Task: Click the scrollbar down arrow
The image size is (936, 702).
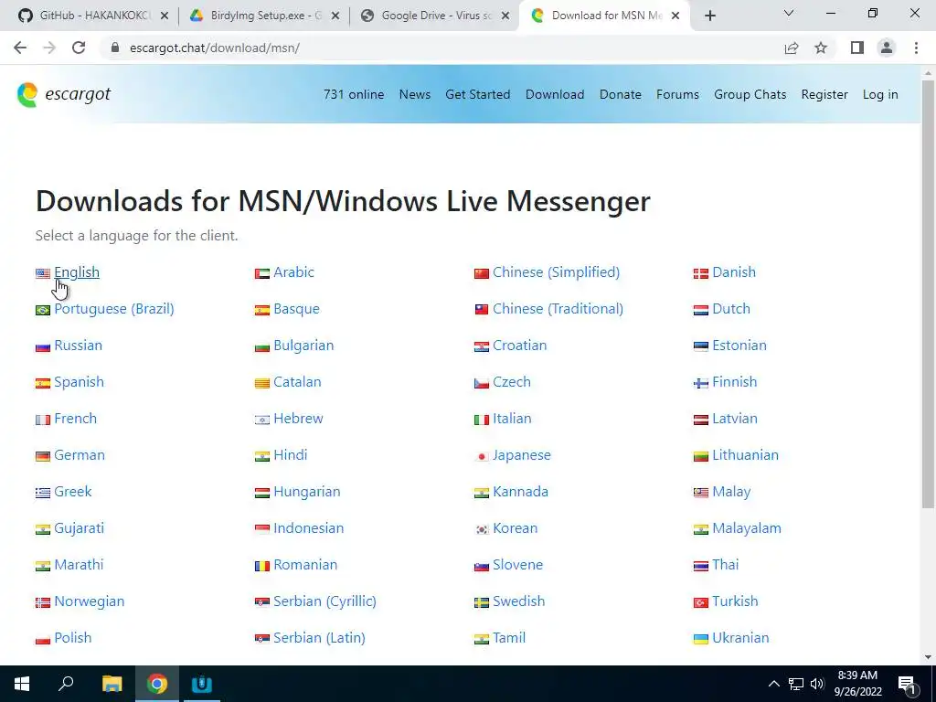Action: pos(929,658)
